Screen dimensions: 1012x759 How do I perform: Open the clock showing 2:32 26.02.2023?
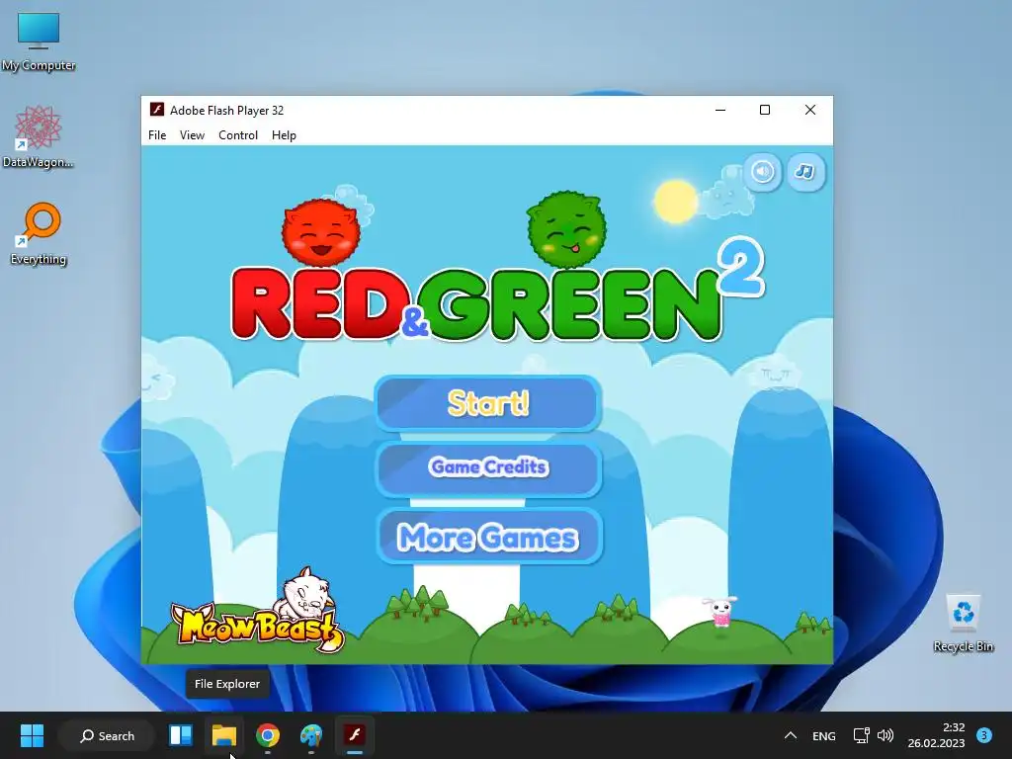(x=937, y=735)
